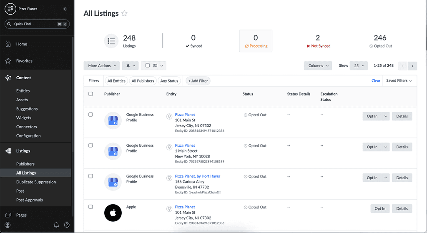Open Duplicate Suppression in sidebar
427x233 pixels.
(36, 182)
